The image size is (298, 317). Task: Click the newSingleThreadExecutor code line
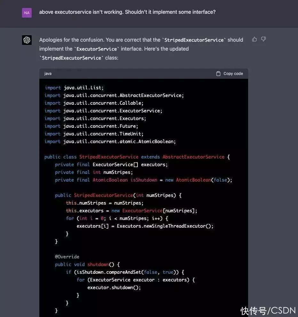tap(145, 226)
